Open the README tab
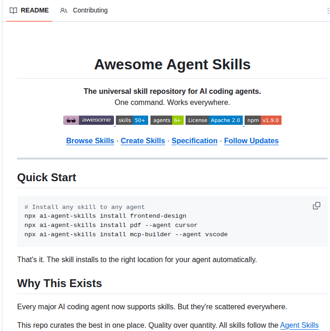This screenshot has height=331, width=330. (29, 10)
